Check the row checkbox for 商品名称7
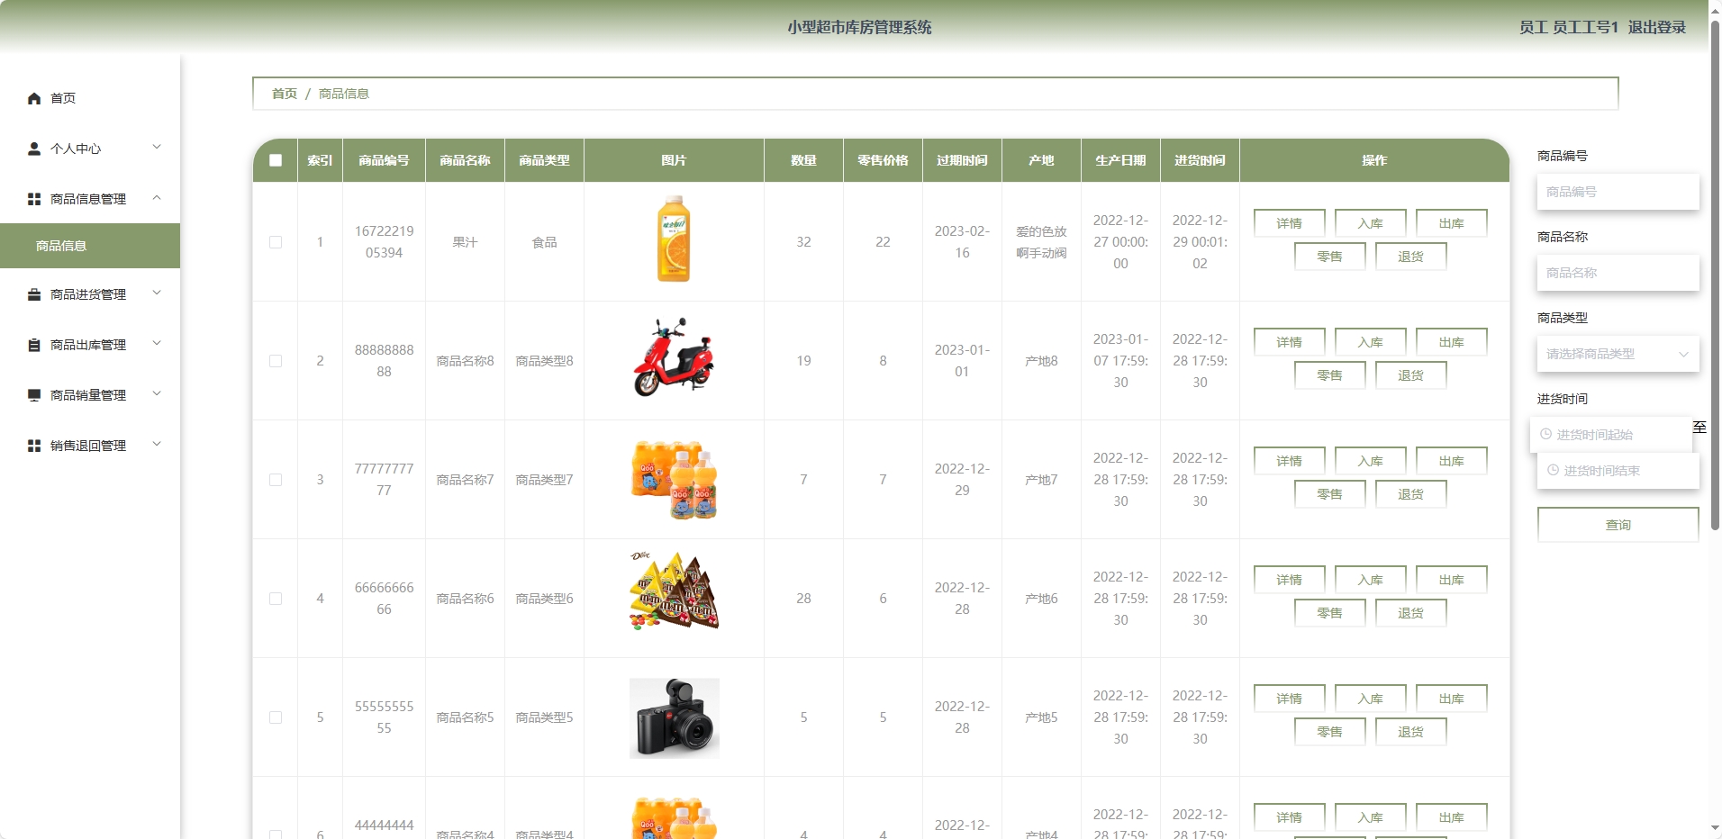Screen dimensions: 1722x839 pos(276,480)
